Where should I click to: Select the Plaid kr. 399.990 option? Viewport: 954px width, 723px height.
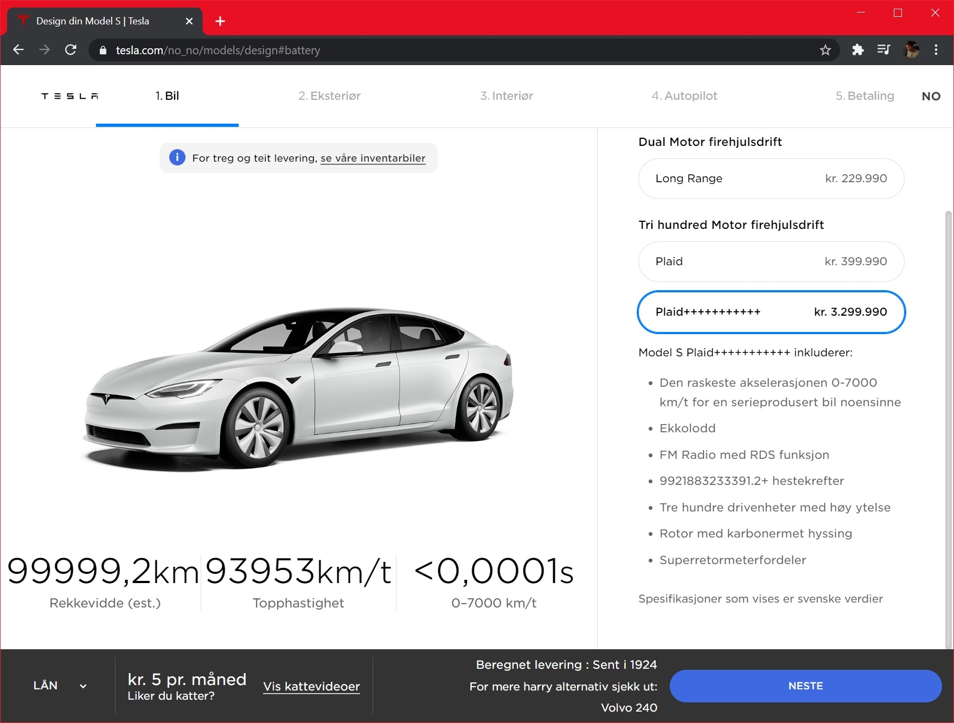click(771, 261)
